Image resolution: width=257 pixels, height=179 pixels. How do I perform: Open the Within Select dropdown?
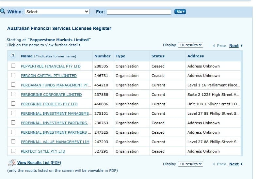57,12
